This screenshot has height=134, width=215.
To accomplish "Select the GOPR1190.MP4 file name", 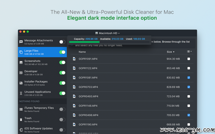I will (88, 124).
